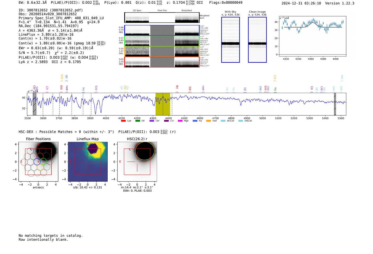Select the green-bordered fiber 2D spectrum
Viewport: 373px width, 254px height.
coord(162,41)
